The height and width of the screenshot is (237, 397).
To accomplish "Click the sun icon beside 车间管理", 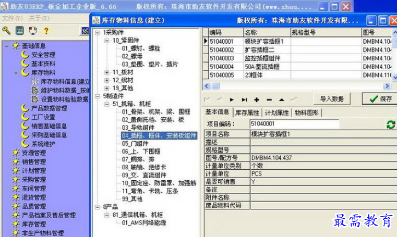I will tap(16, 188).
